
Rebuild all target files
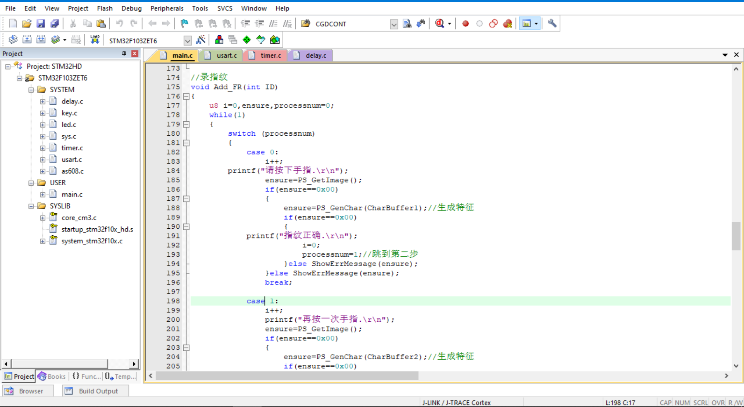[x=41, y=40]
